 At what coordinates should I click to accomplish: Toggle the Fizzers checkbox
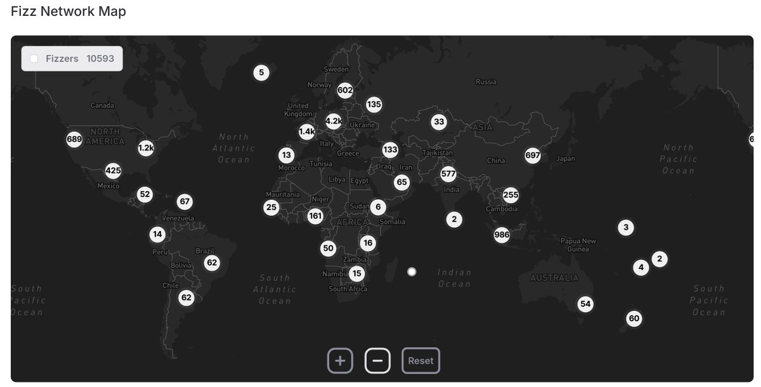point(34,58)
